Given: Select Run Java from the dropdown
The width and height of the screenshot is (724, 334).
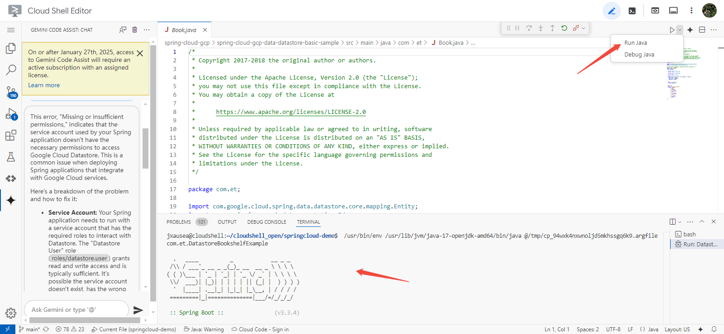Looking at the screenshot, I should pyautogui.click(x=635, y=42).
